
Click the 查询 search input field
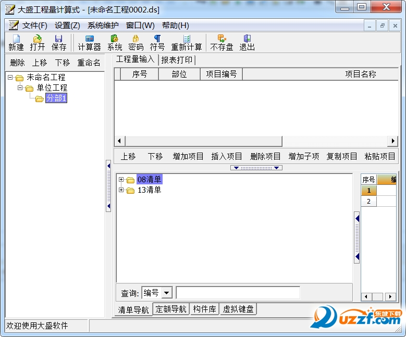click(238, 293)
